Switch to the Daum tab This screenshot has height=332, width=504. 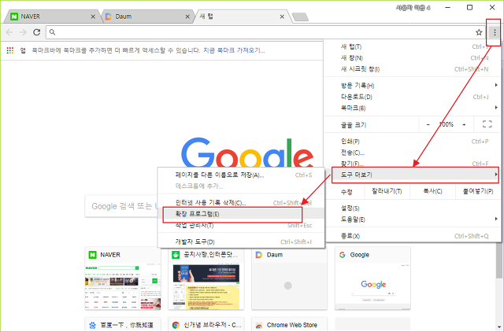(x=146, y=17)
